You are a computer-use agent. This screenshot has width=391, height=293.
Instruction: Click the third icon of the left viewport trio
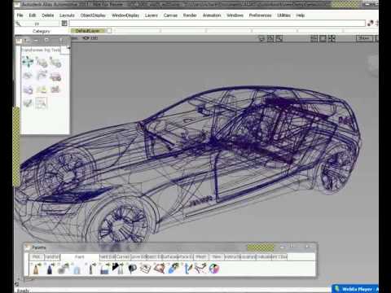click(x=279, y=38)
